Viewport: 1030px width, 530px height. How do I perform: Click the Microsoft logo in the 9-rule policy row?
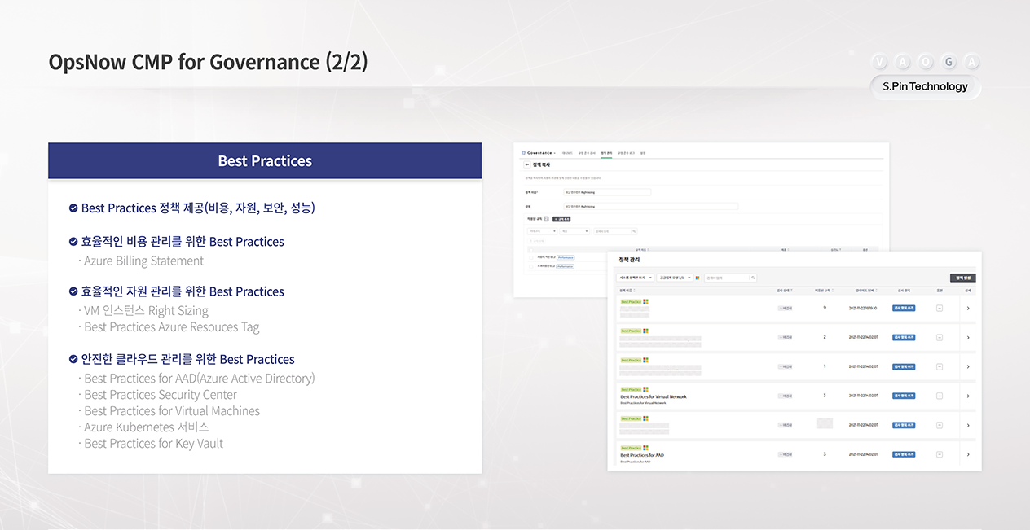pos(645,302)
